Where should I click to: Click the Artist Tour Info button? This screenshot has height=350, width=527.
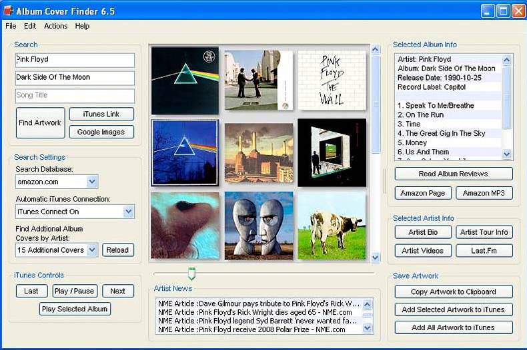(x=484, y=232)
